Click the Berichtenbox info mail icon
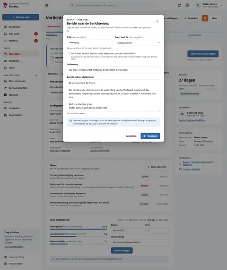This screenshot has width=227, height=270. pos(70,120)
